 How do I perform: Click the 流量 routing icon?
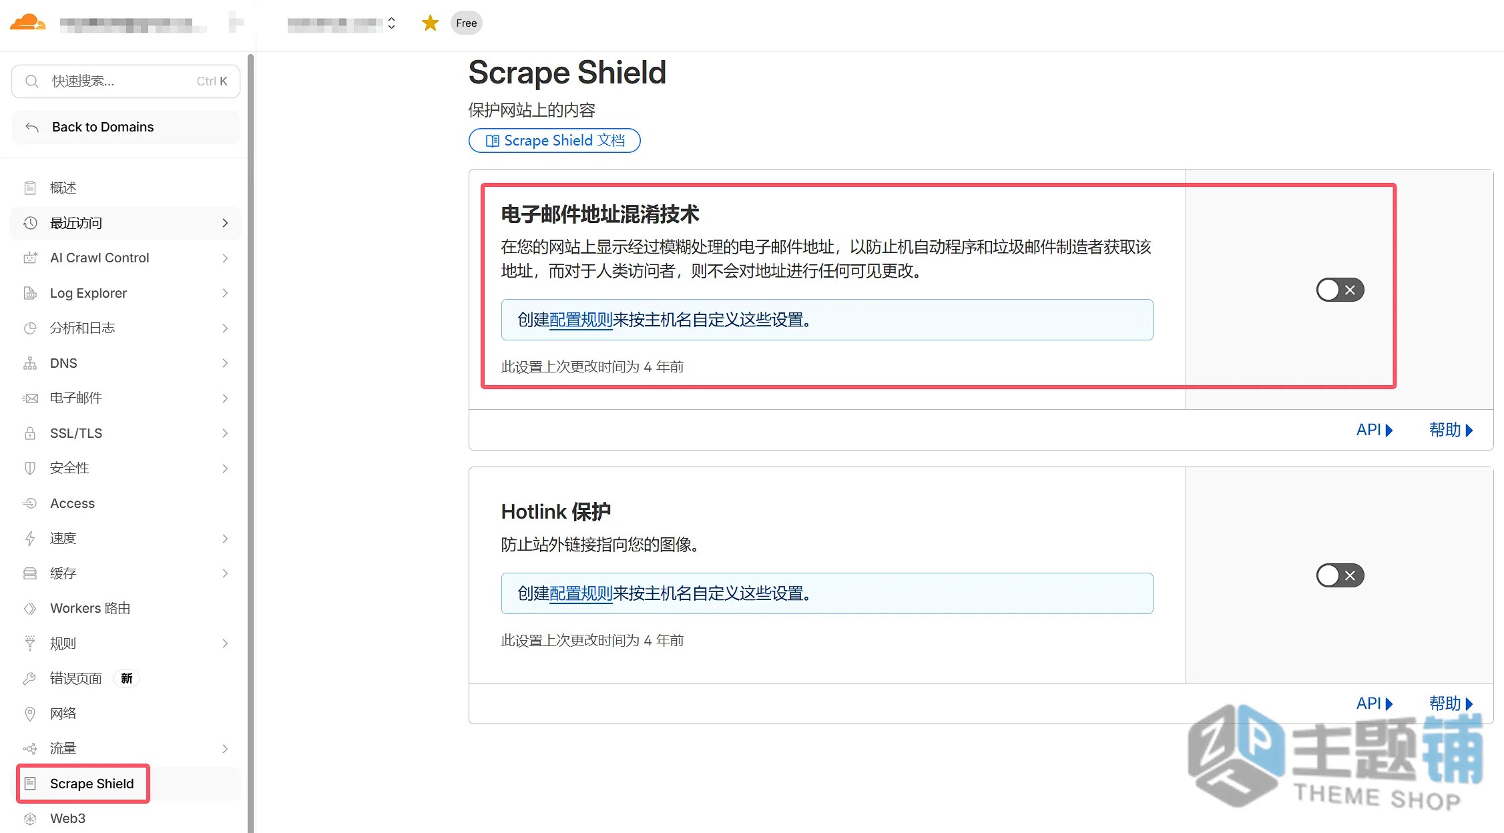pyautogui.click(x=30, y=749)
